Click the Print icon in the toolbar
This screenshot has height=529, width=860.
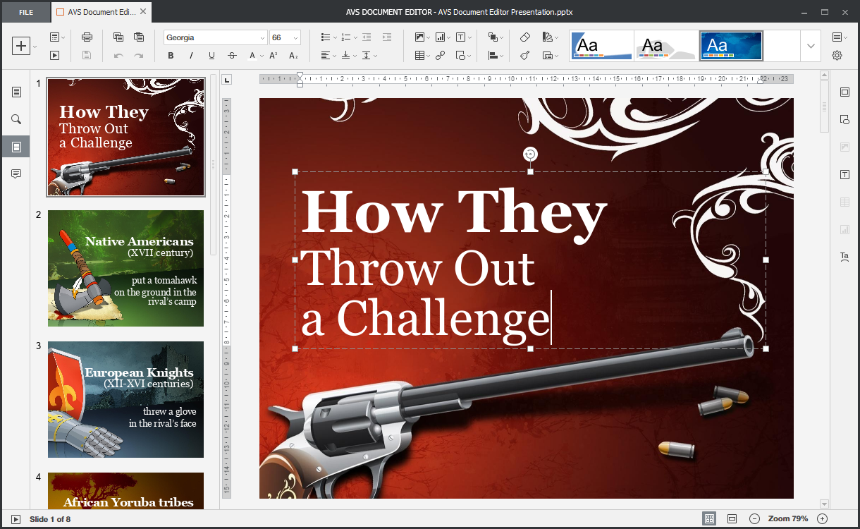[x=87, y=37]
